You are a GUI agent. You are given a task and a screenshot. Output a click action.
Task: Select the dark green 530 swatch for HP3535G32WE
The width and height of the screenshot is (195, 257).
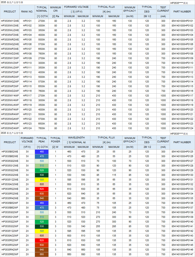coord(42,175)
